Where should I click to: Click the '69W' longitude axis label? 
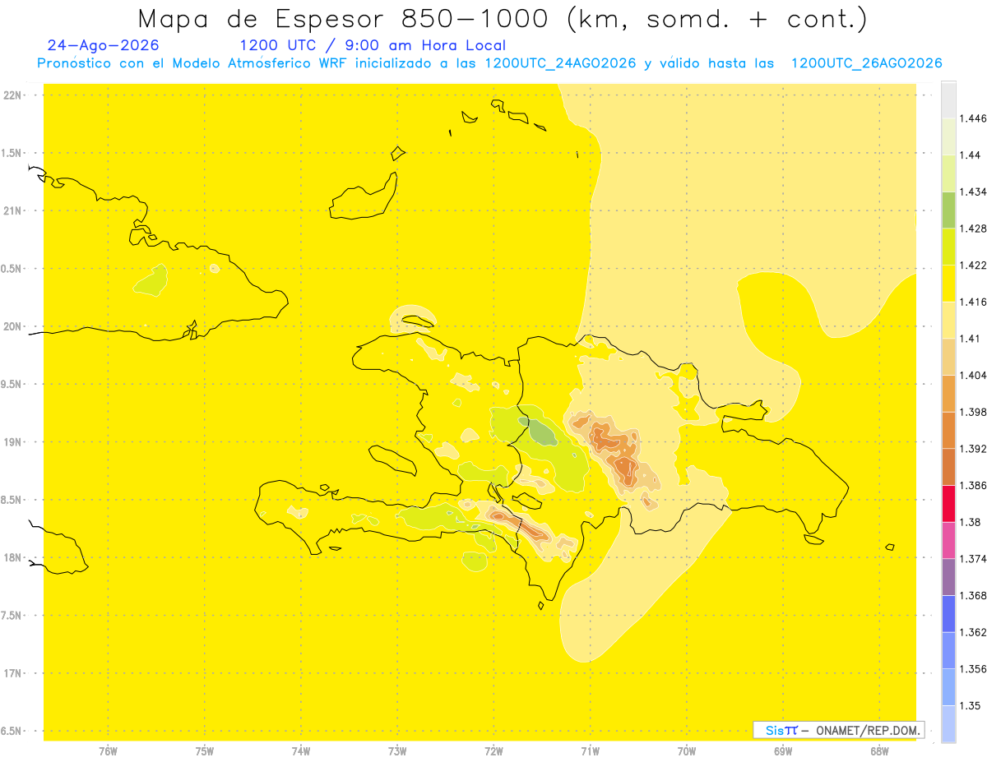pos(783,751)
